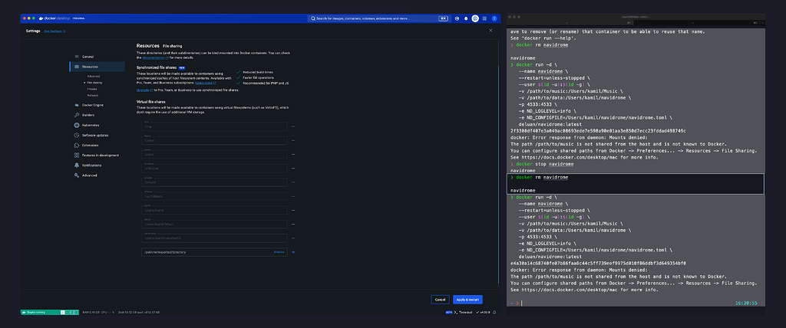Screen dimensions: 786x328
Task: Open the bug troubleshoot icon in header
Action: coord(466,18)
